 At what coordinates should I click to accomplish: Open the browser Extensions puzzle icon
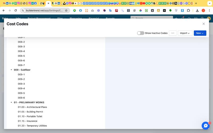tap(188, 10)
